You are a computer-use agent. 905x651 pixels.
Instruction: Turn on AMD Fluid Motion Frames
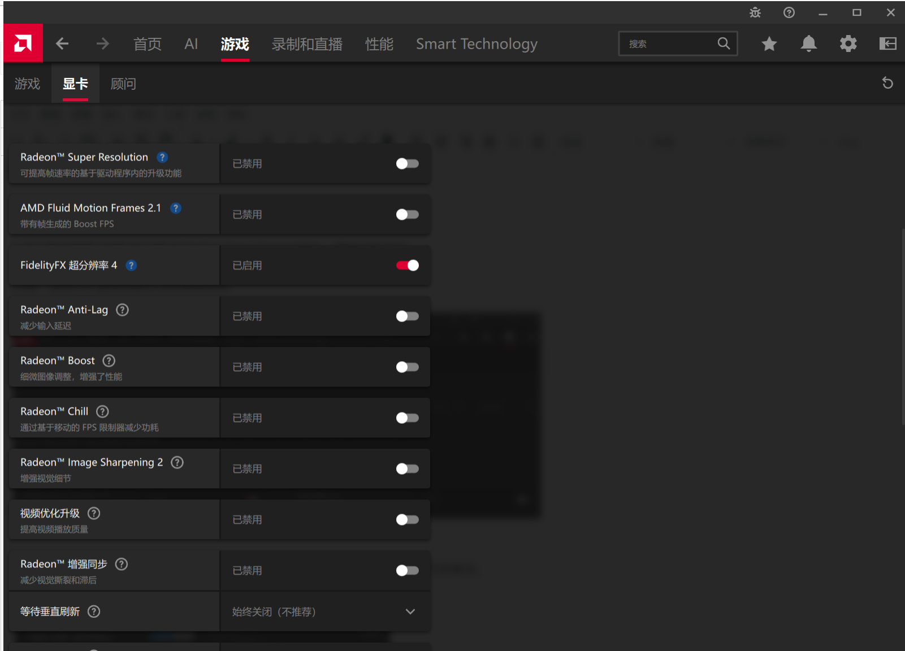407,215
